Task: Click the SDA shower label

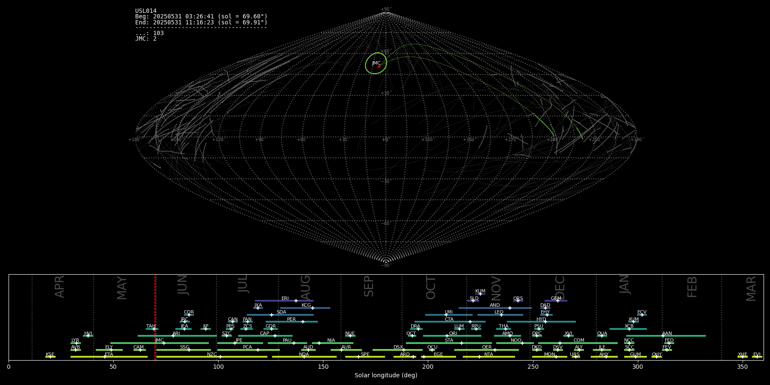Action: tap(281, 312)
